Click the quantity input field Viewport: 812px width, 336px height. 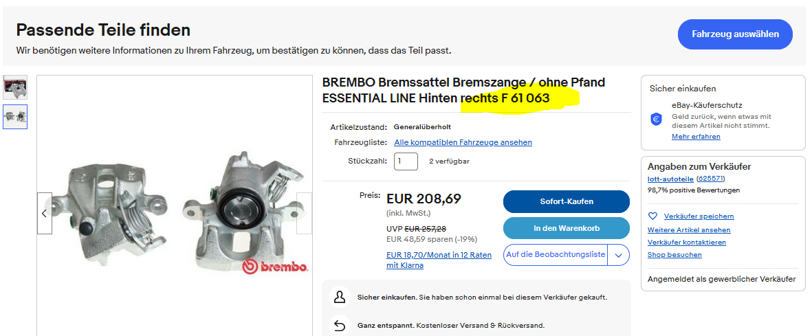pos(406,161)
